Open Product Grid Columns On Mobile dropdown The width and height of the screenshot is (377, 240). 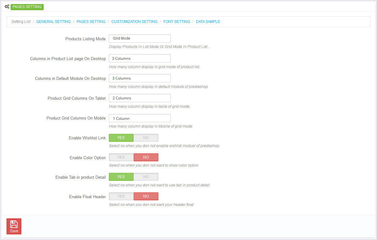(140, 118)
